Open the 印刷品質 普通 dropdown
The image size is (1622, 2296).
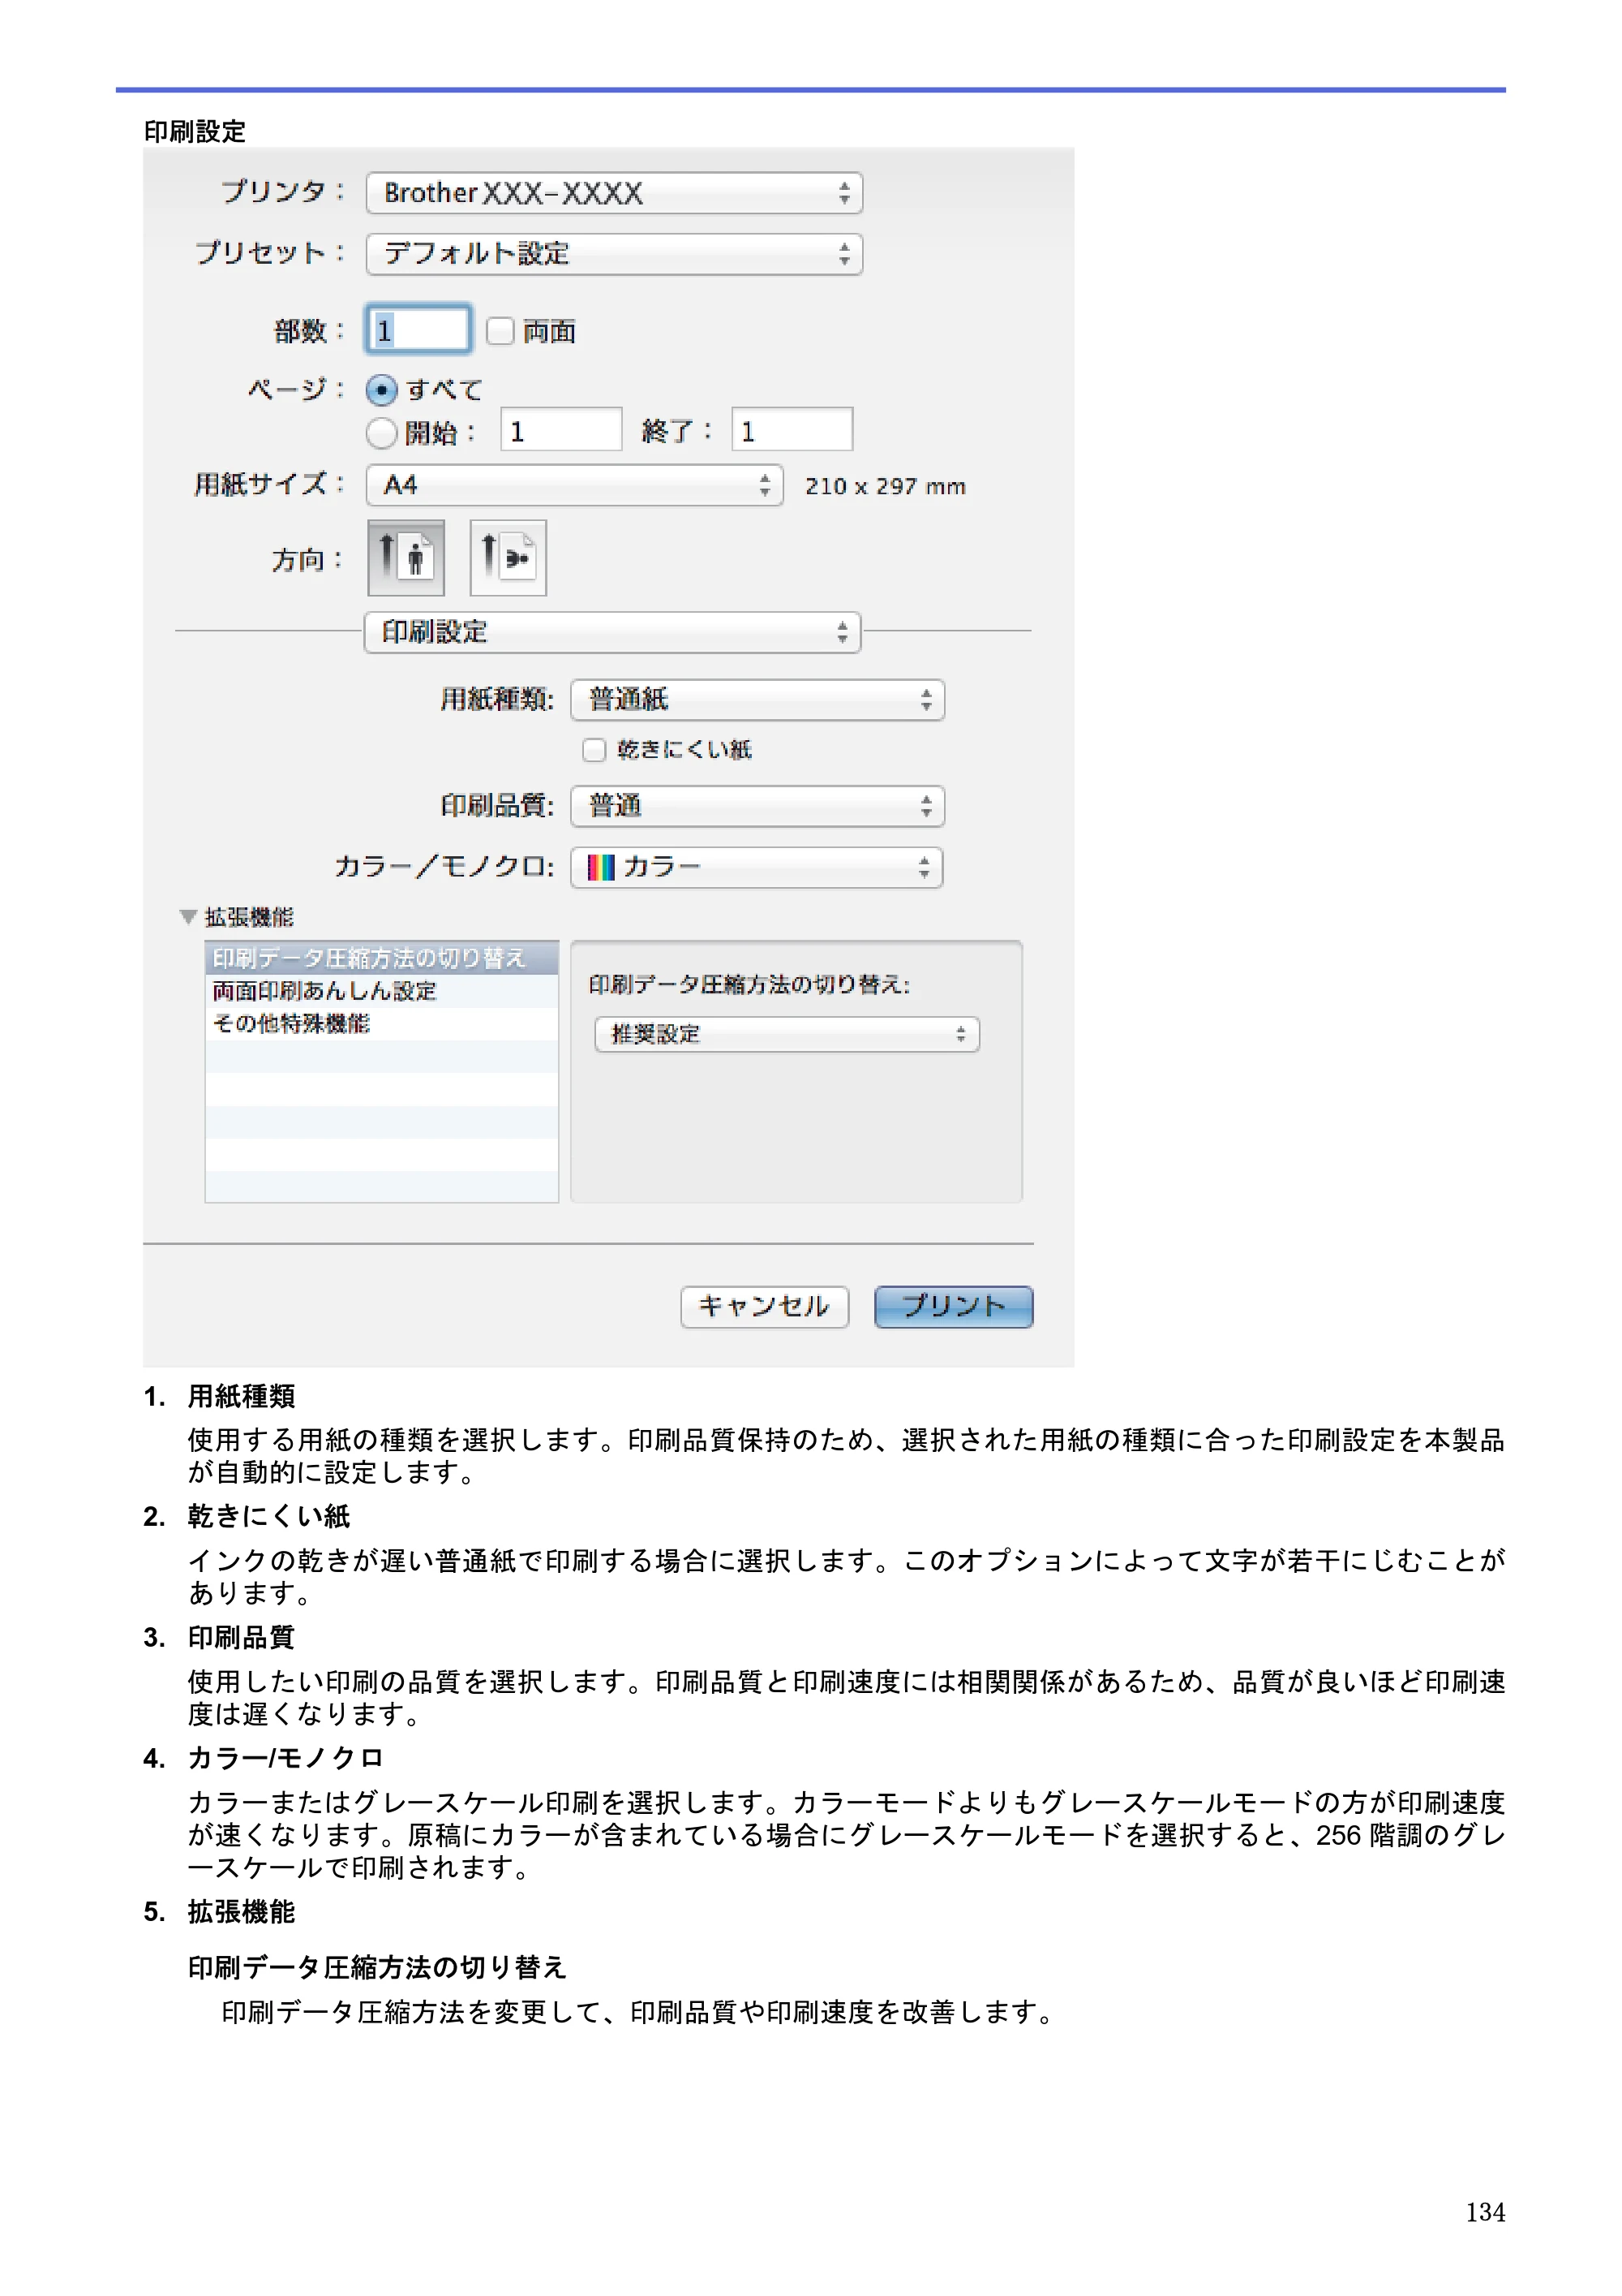pos(757,806)
